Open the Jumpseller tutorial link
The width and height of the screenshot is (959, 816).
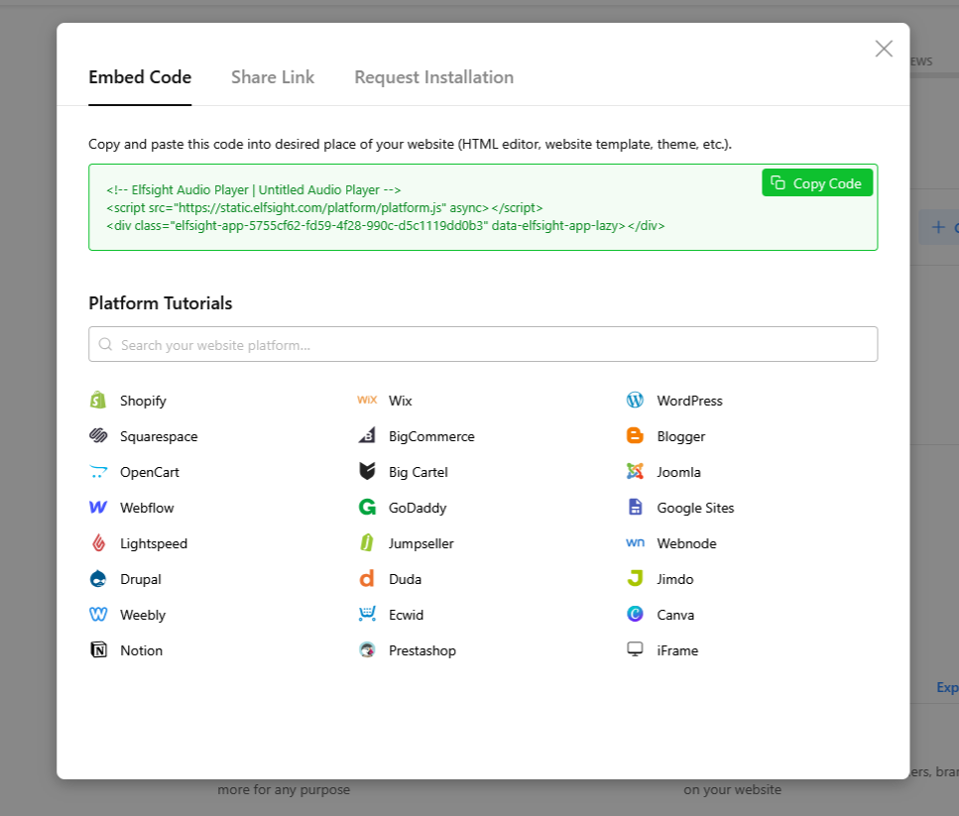pyautogui.click(x=421, y=544)
